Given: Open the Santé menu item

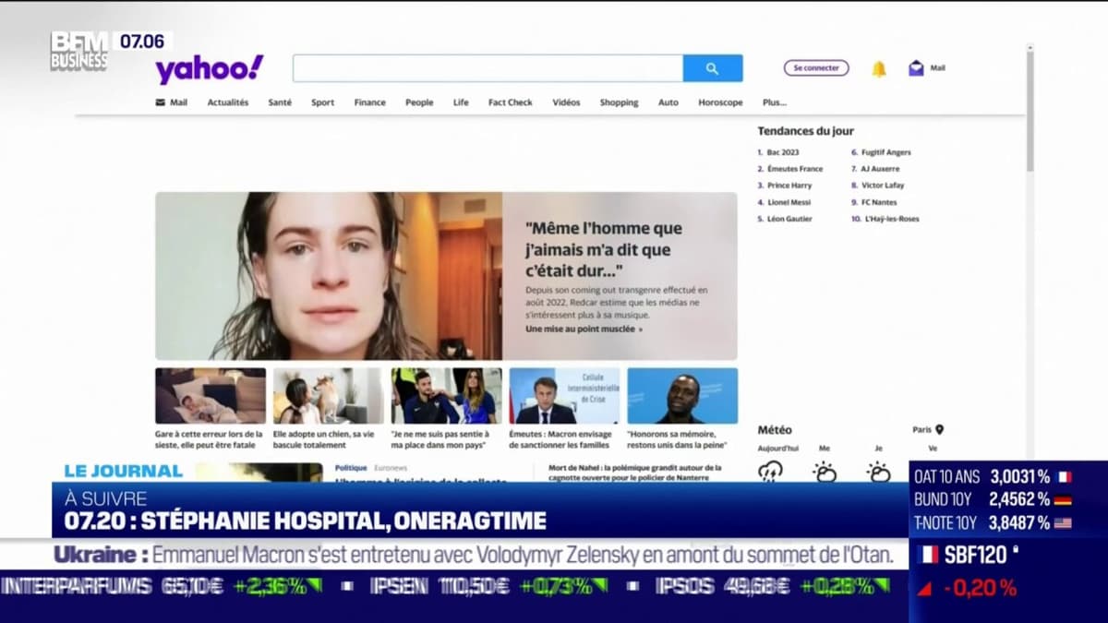Looking at the screenshot, I should click(280, 102).
